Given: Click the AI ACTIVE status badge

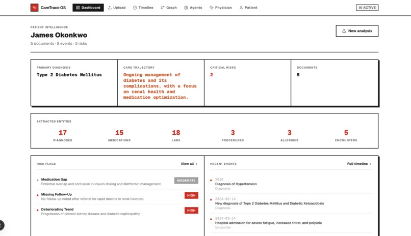Looking at the screenshot, I should pyautogui.click(x=367, y=8).
